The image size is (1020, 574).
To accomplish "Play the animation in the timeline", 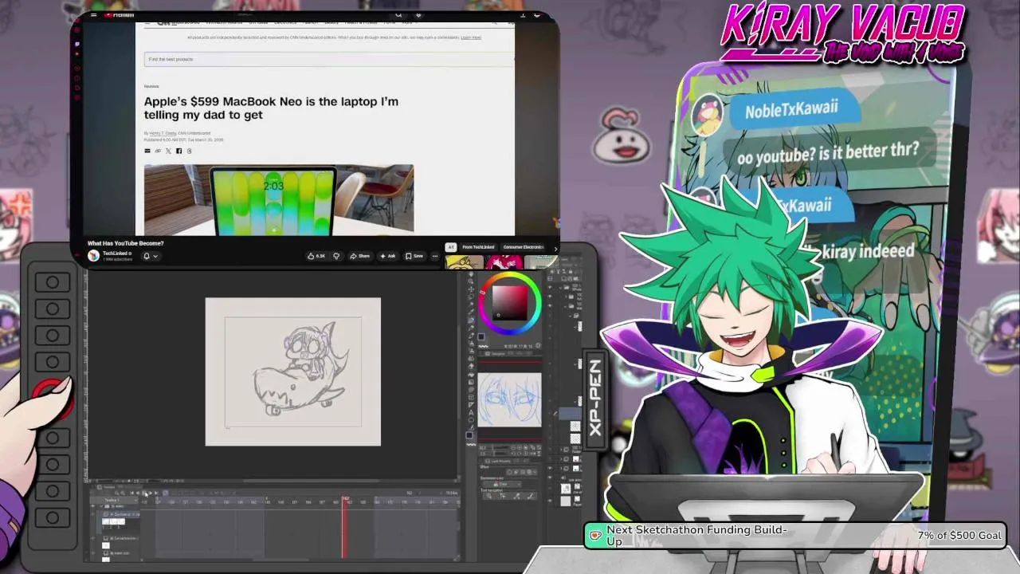I will click(145, 493).
